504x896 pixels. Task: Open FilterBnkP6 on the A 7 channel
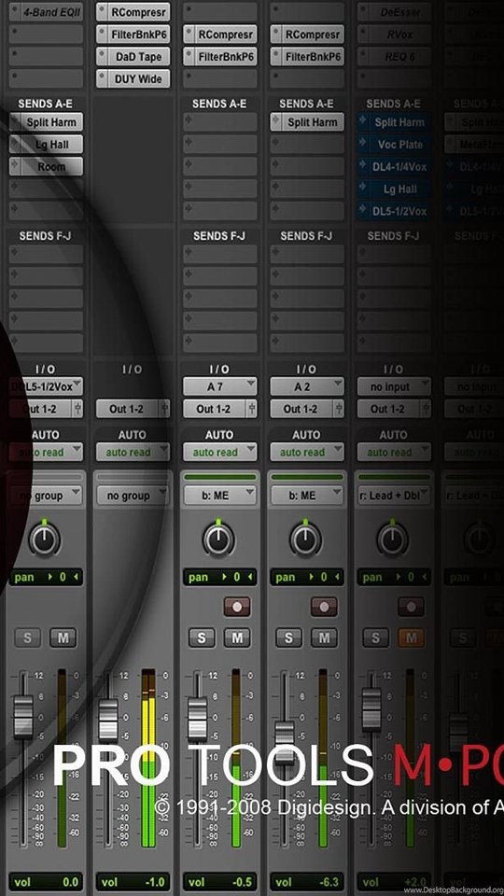point(226,57)
